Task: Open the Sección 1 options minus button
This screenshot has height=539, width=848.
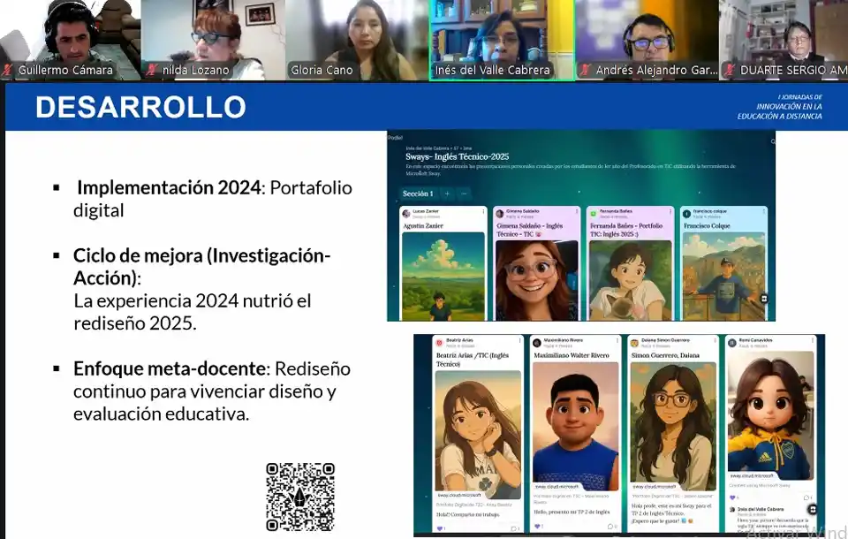Action: [x=465, y=194]
